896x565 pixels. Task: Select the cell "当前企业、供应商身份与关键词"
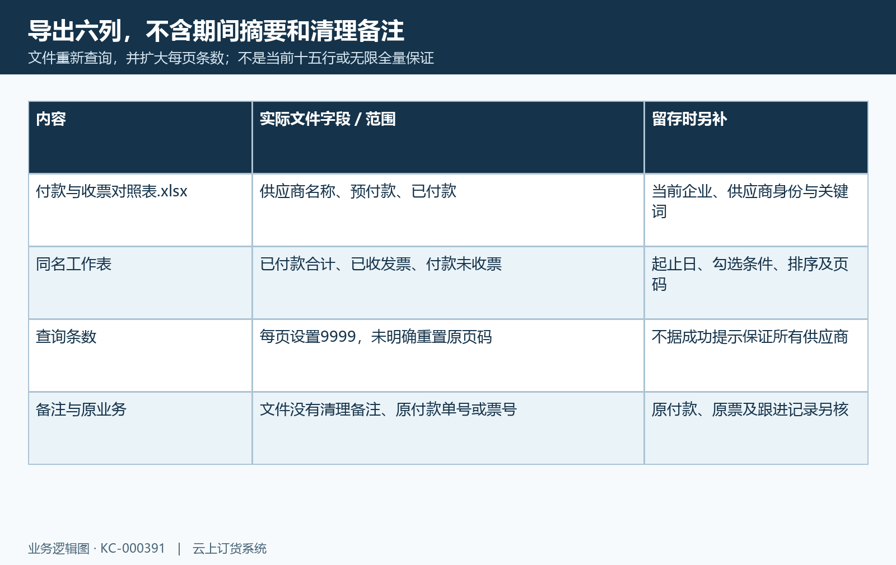coord(756,210)
